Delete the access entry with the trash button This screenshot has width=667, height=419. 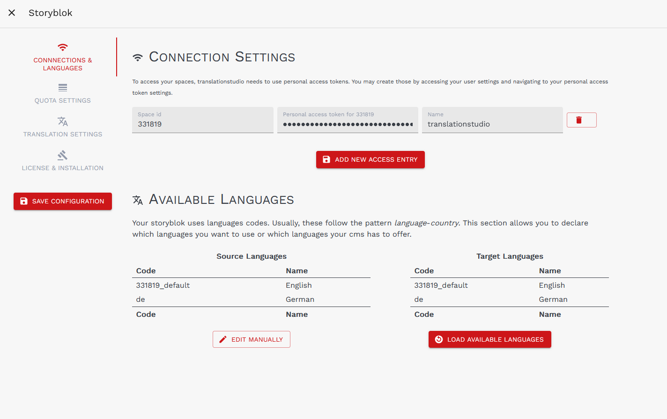pyautogui.click(x=582, y=120)
